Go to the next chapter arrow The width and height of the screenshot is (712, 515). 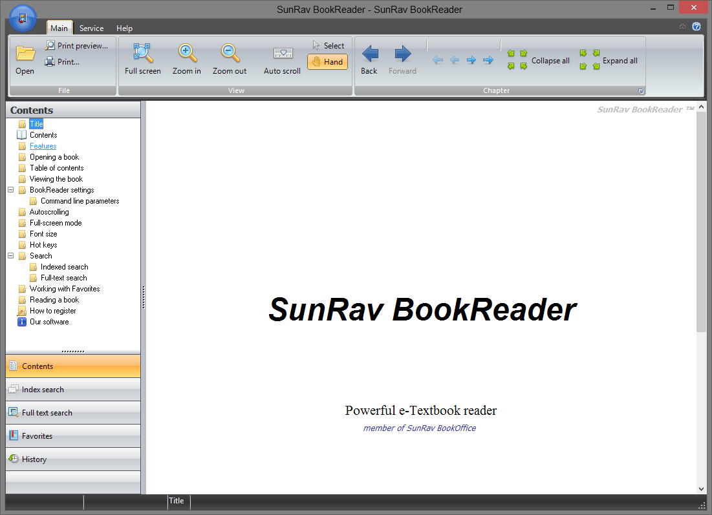coord(471,60)
